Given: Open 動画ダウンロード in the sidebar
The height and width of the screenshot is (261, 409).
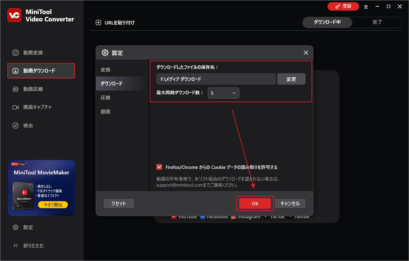Looking at the screenshot, I should pos(41,71).
